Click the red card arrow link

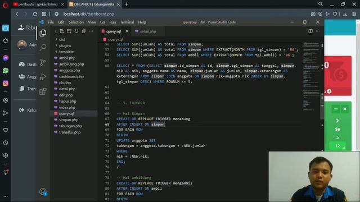[x=329, y=91]
